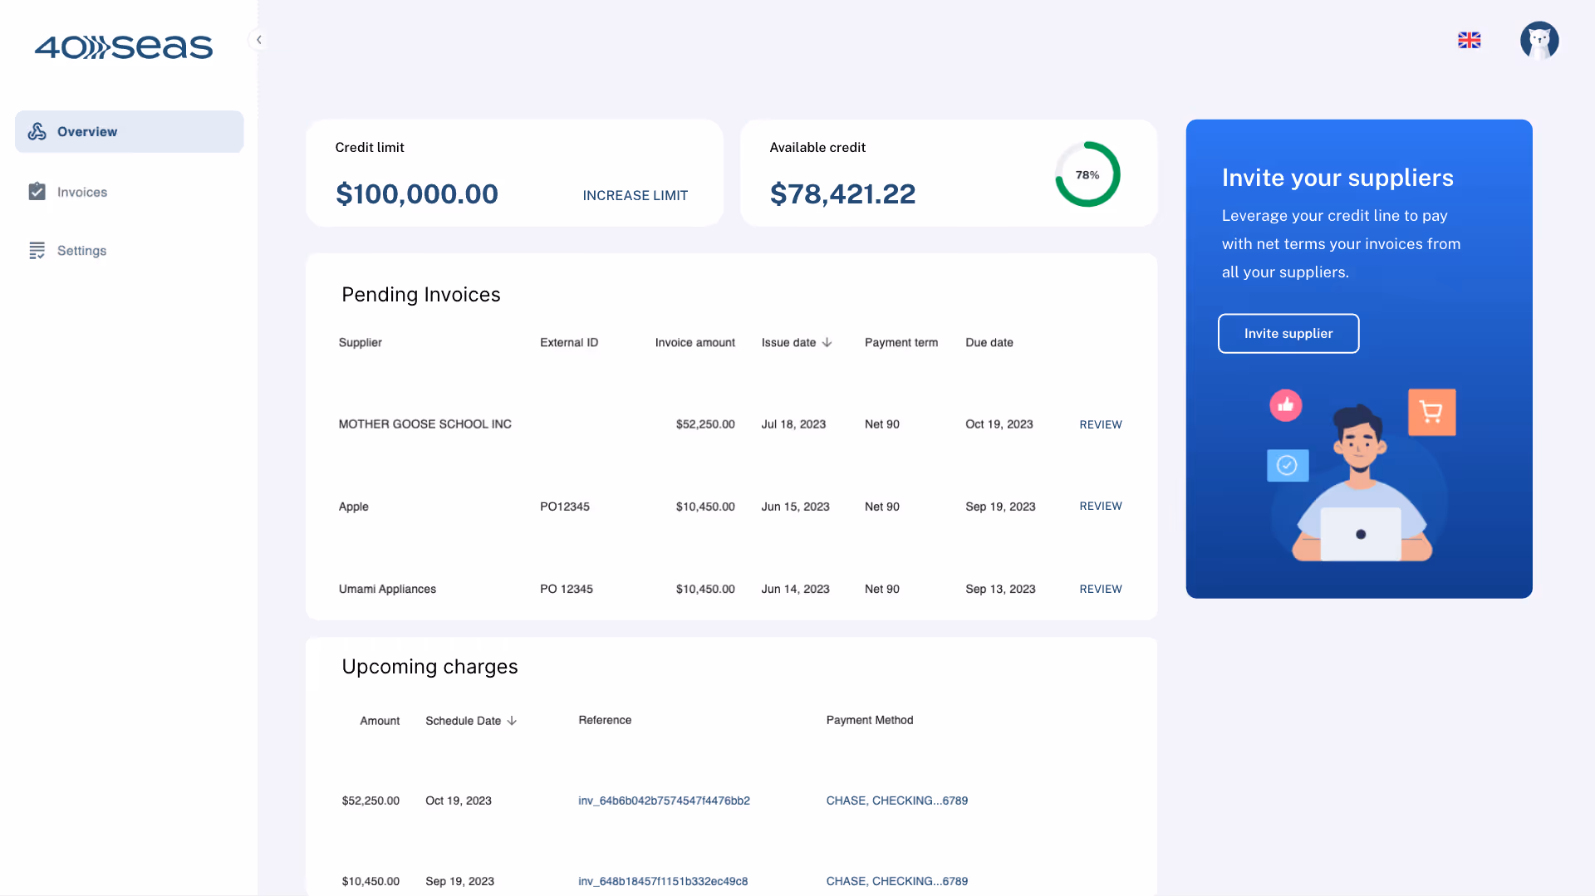Click the Overview sidebar icon

coord(37,131)
